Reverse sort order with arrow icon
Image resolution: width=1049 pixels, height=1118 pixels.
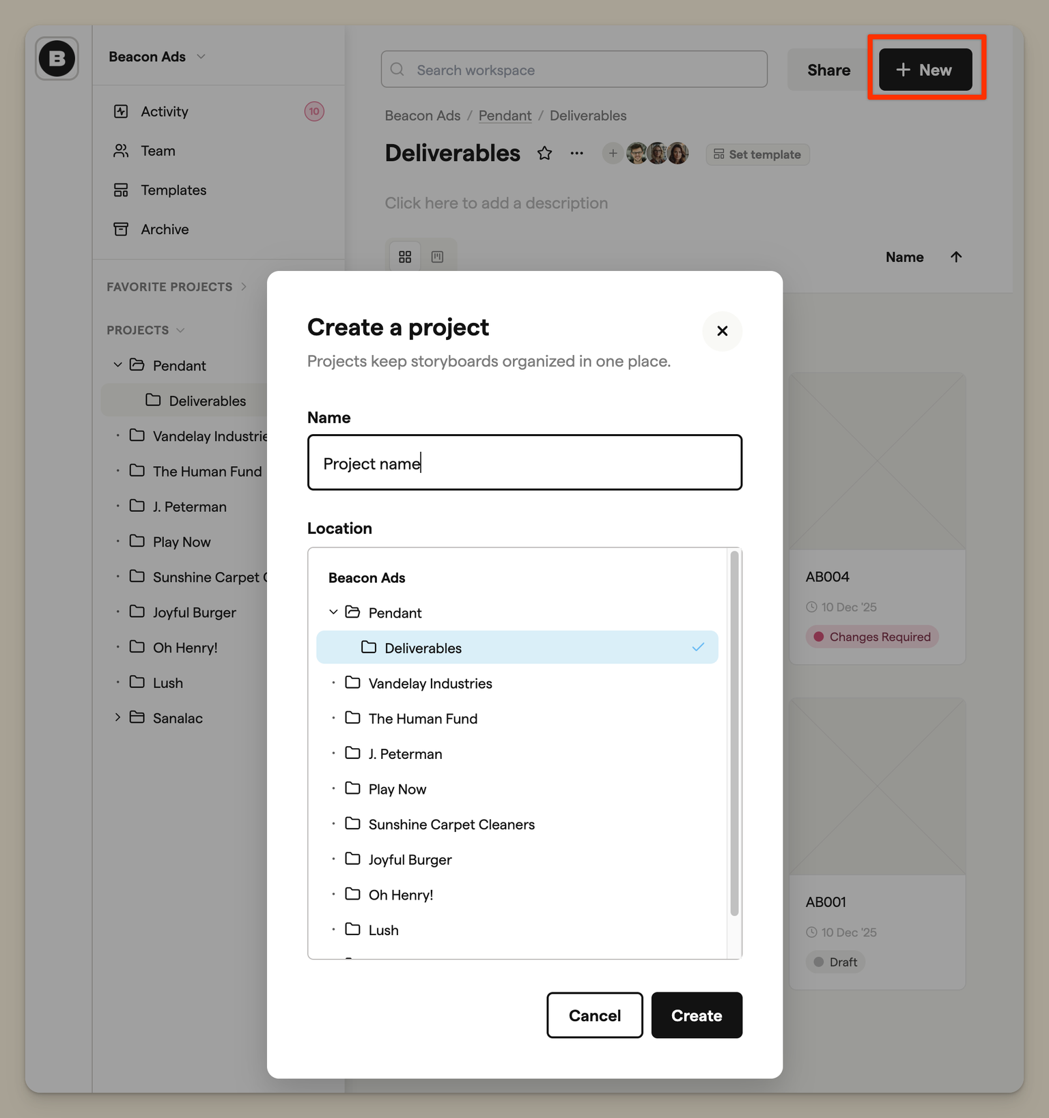click(x=955, y=257)
